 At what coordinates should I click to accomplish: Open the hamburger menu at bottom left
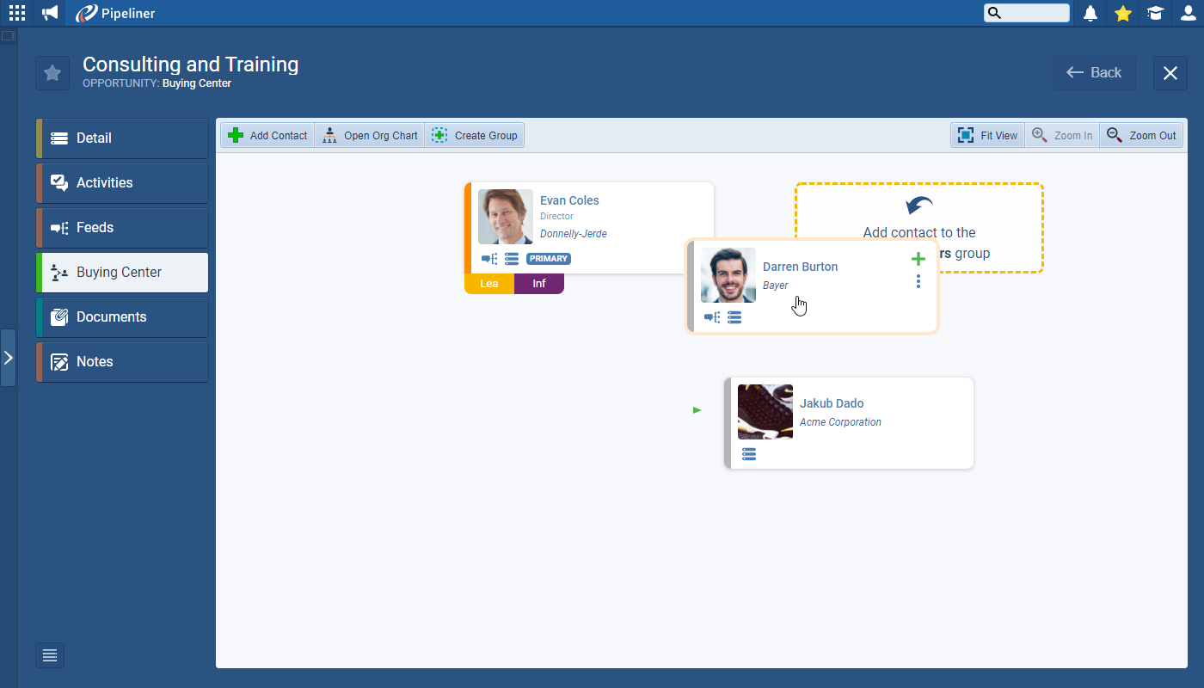(50, 655)
